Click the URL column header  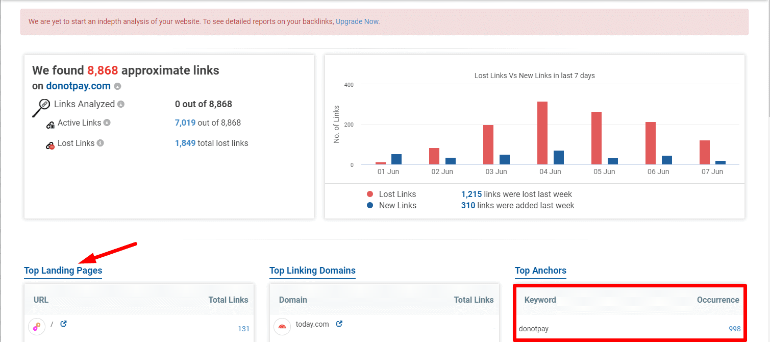pos(41,300)
